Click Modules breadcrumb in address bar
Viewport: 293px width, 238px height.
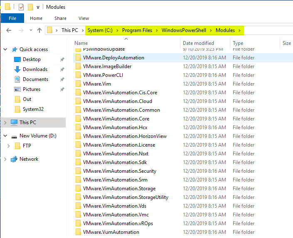pos(225,30)
